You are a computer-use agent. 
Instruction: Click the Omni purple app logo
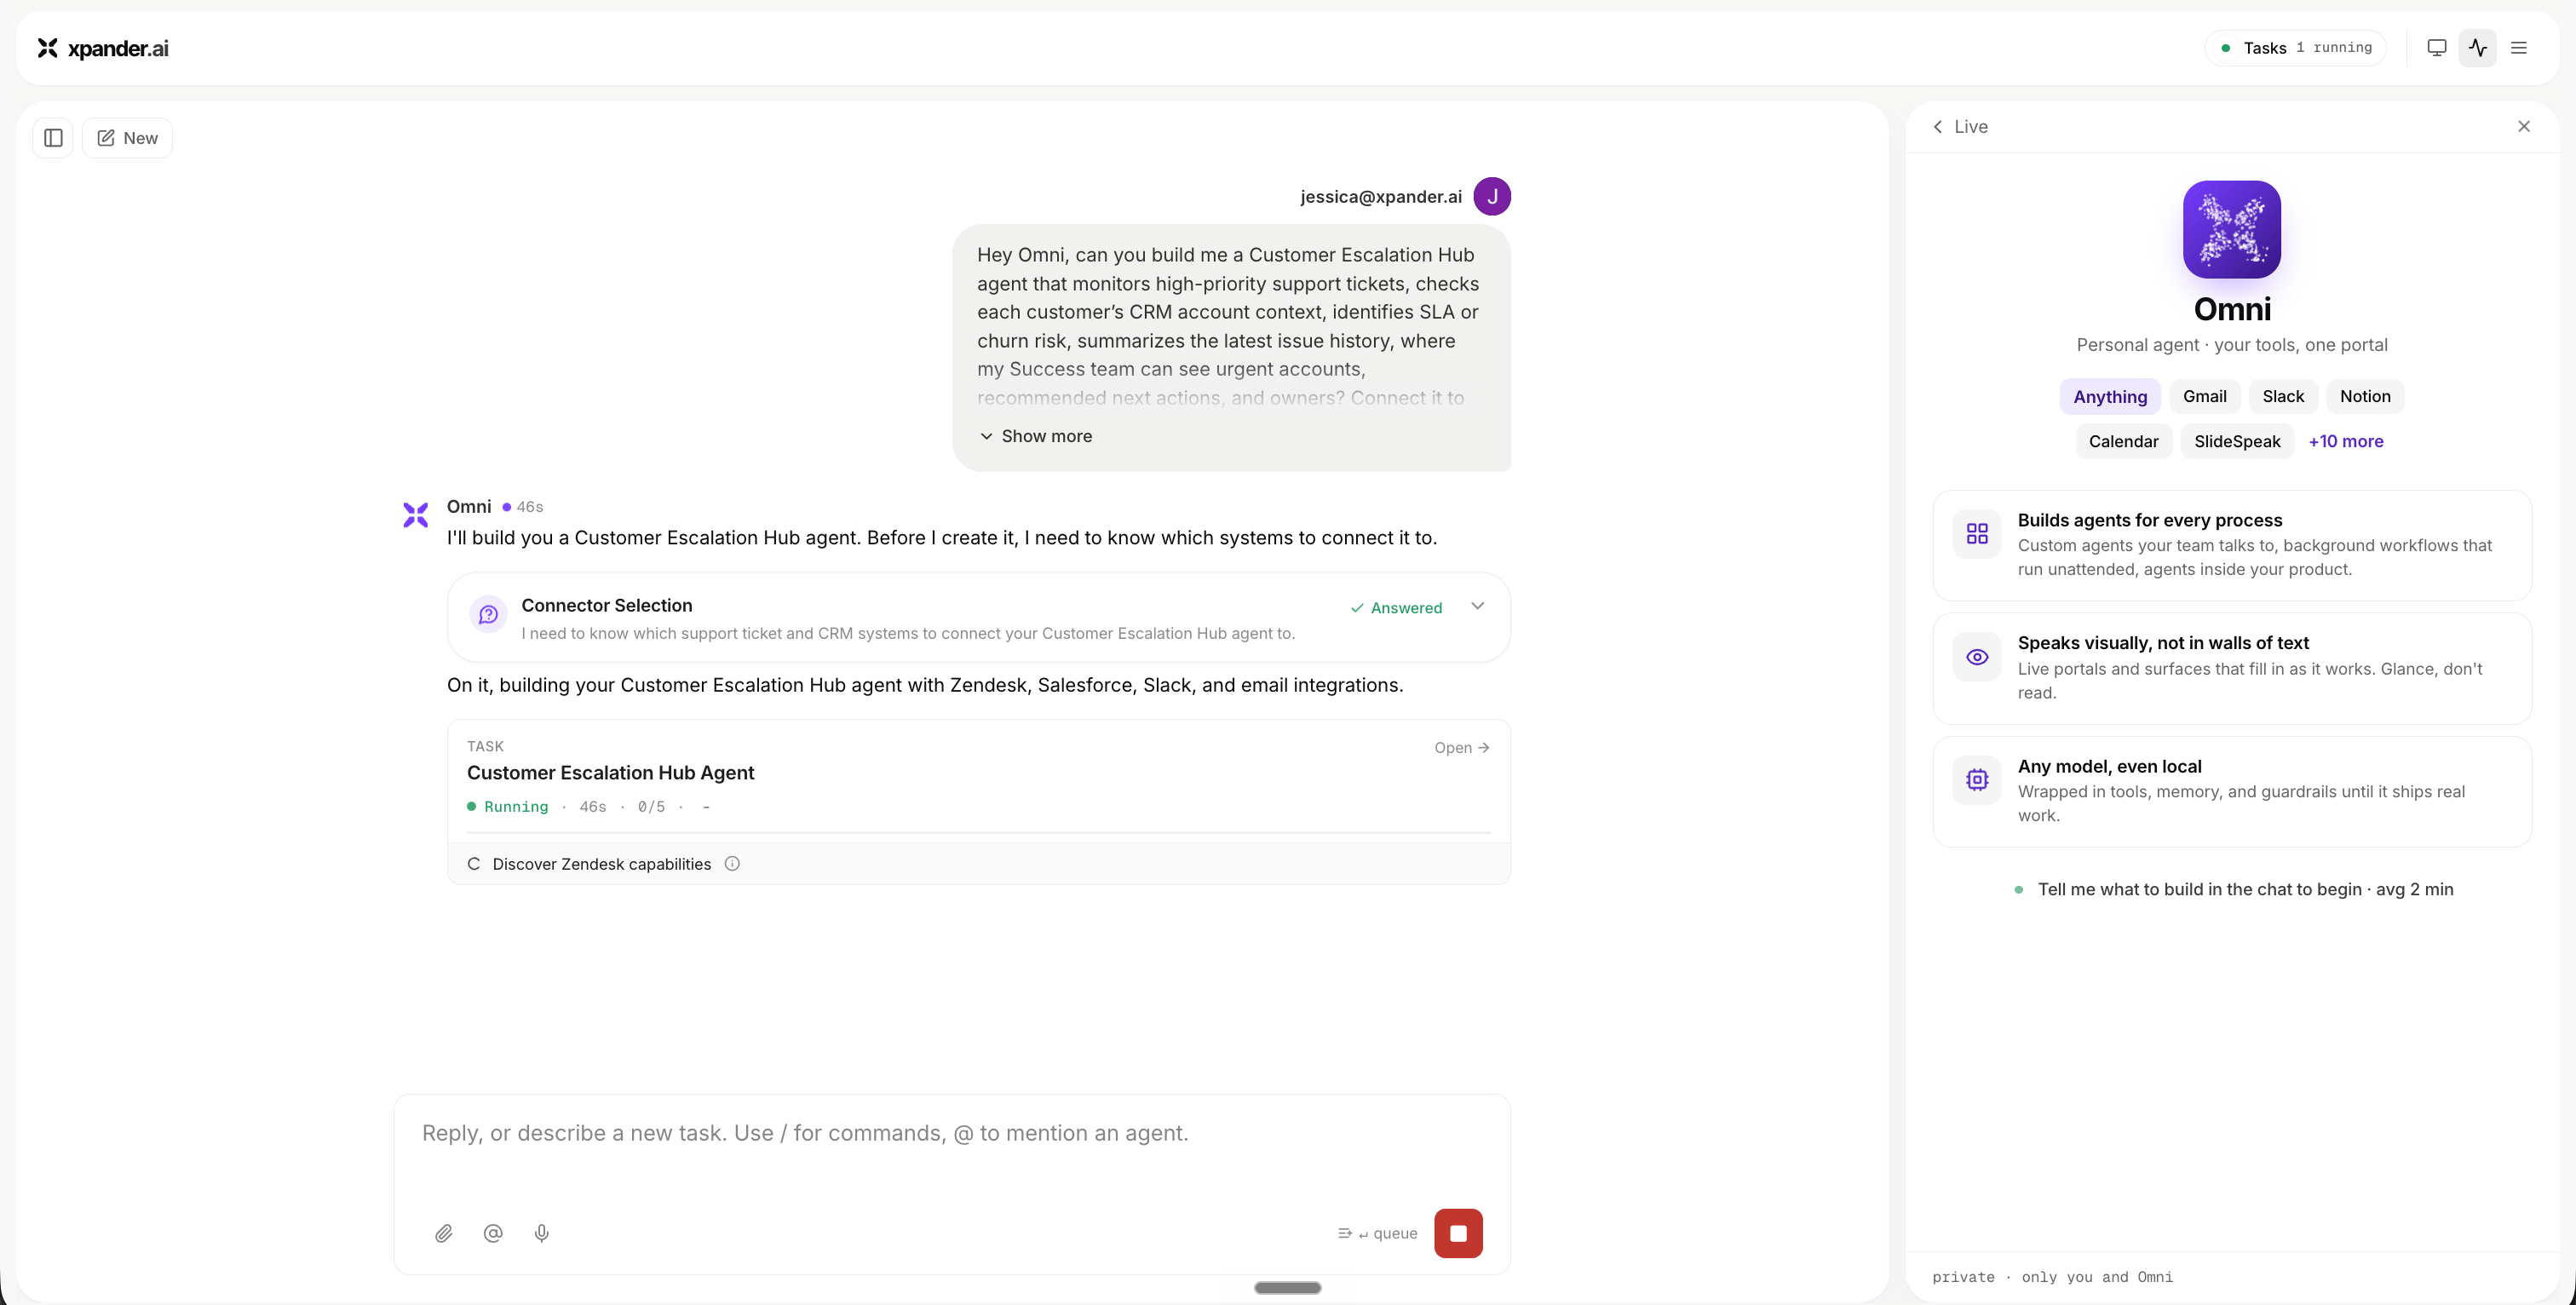click(x=2232, y=229)
